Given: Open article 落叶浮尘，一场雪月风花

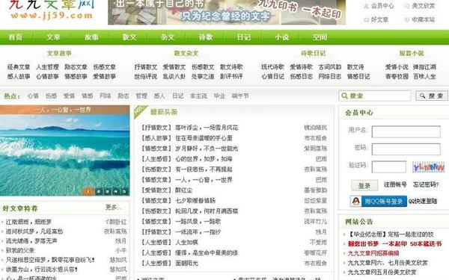Looking at the screenshot, I should pyautogui.click(x=207, y=128).
